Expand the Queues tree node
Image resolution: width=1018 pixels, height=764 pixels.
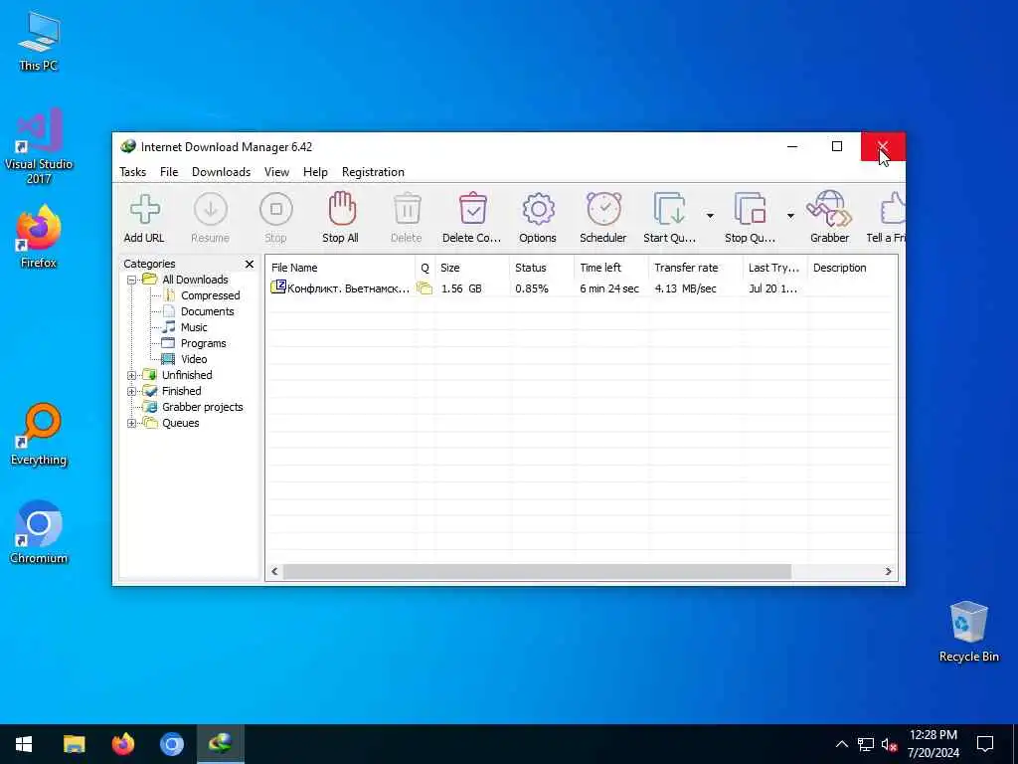click(x=132, y=424)
